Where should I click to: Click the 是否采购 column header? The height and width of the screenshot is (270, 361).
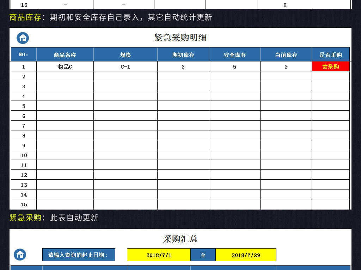[330, 54]
